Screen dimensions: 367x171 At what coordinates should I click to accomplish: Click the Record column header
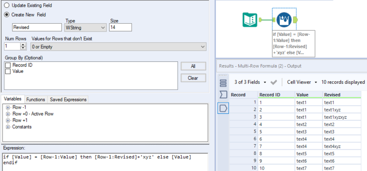point(244,95)
